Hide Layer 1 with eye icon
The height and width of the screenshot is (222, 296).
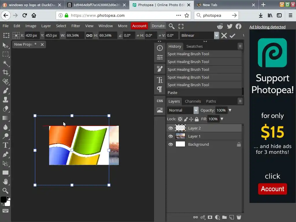click(171, 136)
